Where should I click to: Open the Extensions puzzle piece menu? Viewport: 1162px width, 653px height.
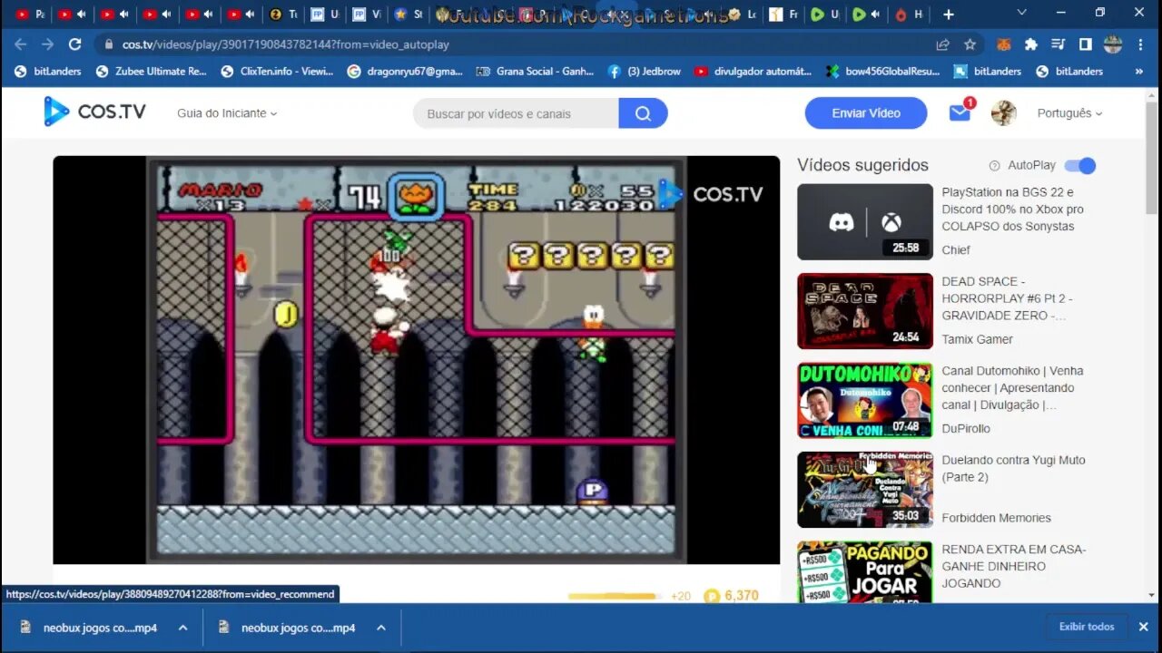tap(1030, 44)
